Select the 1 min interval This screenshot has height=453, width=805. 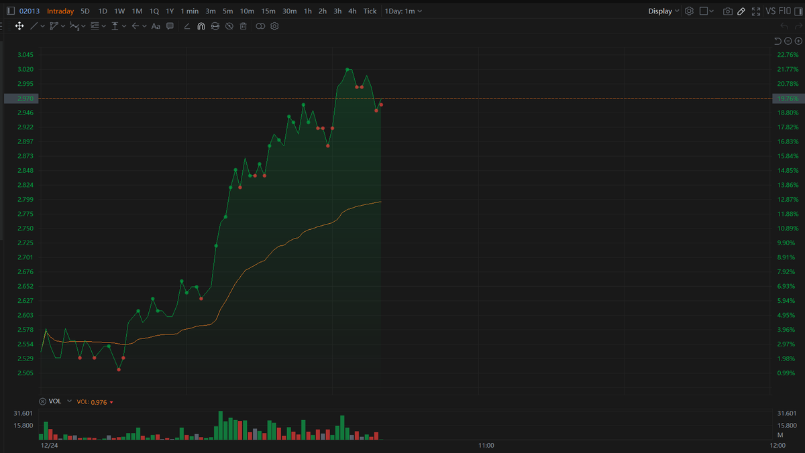tap(190, 11)
